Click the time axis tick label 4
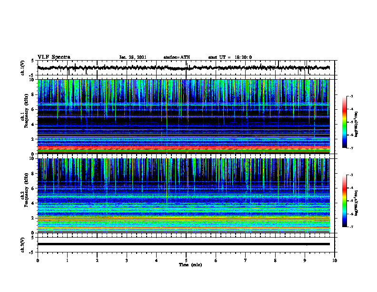 click(x=157, y=261)
